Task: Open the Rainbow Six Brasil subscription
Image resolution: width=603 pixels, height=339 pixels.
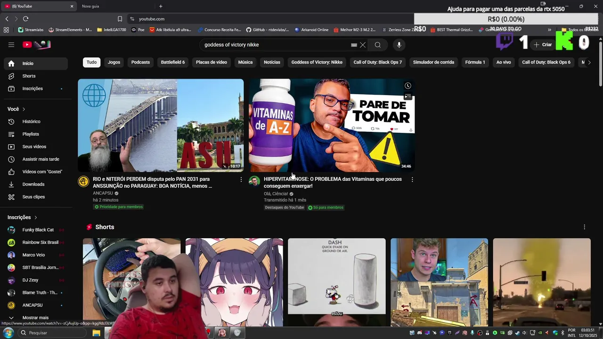Action: [x=36, y=242]
